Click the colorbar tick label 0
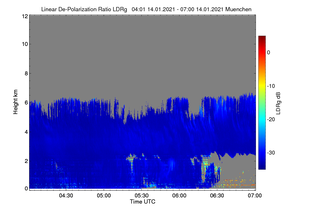The image size is (336, 224). (269, 52)
